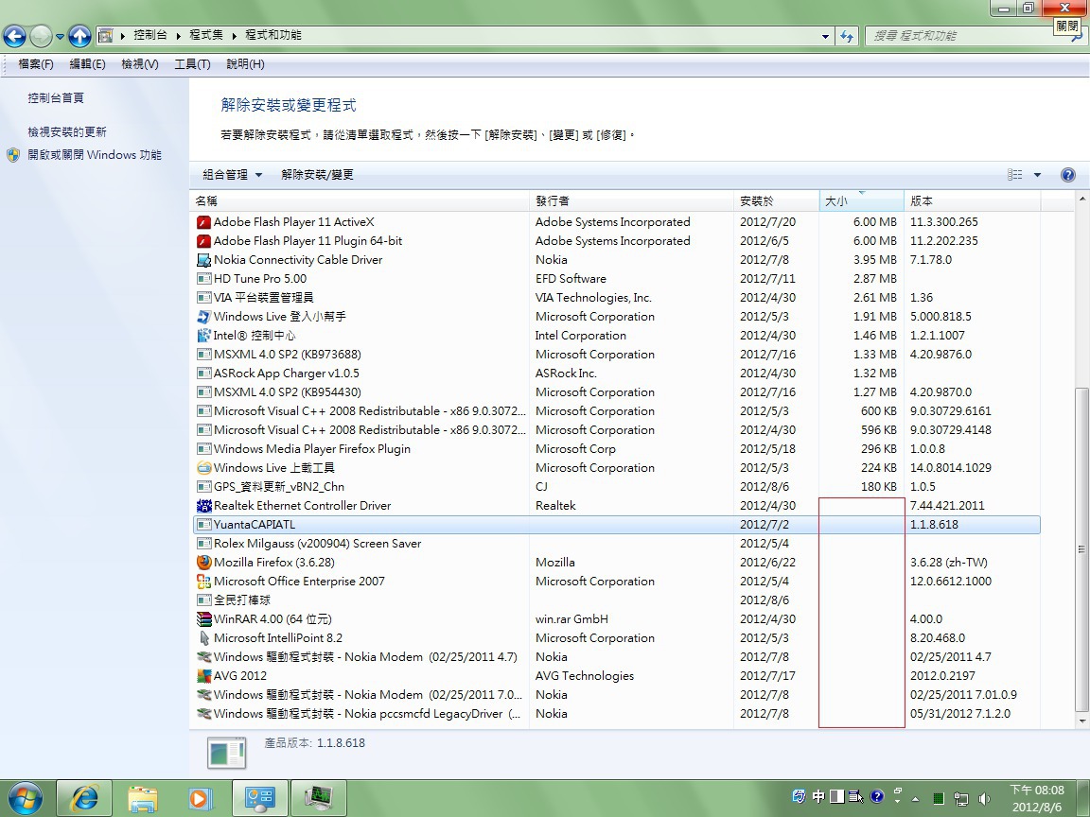
Task: Open the help question mark icon
Action: (x=1068, y=175)
